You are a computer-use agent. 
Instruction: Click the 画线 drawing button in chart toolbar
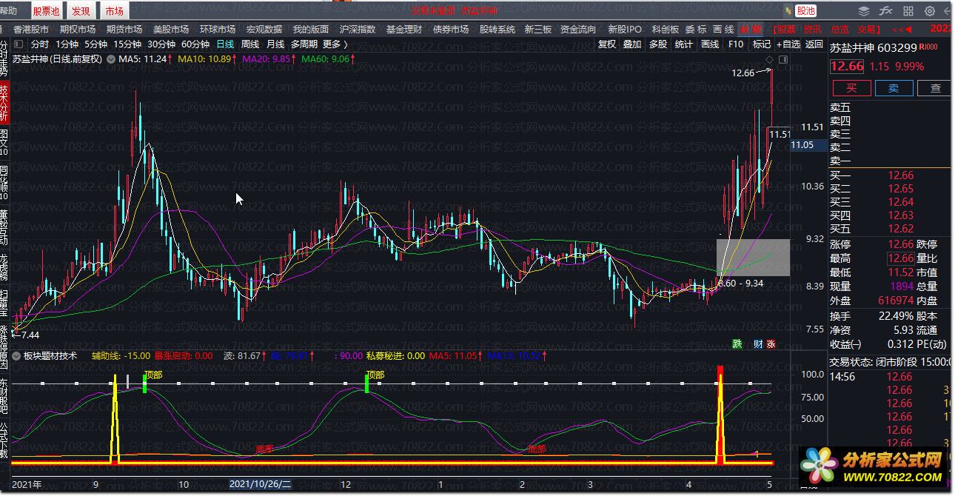coord(710,44)
